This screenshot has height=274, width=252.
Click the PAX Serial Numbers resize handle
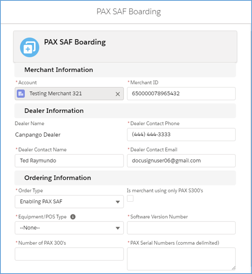[234, 268]
